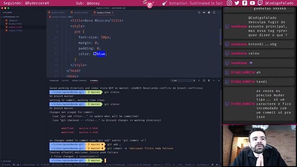Click '@donay' subscriber name in banner

[93, 3]
